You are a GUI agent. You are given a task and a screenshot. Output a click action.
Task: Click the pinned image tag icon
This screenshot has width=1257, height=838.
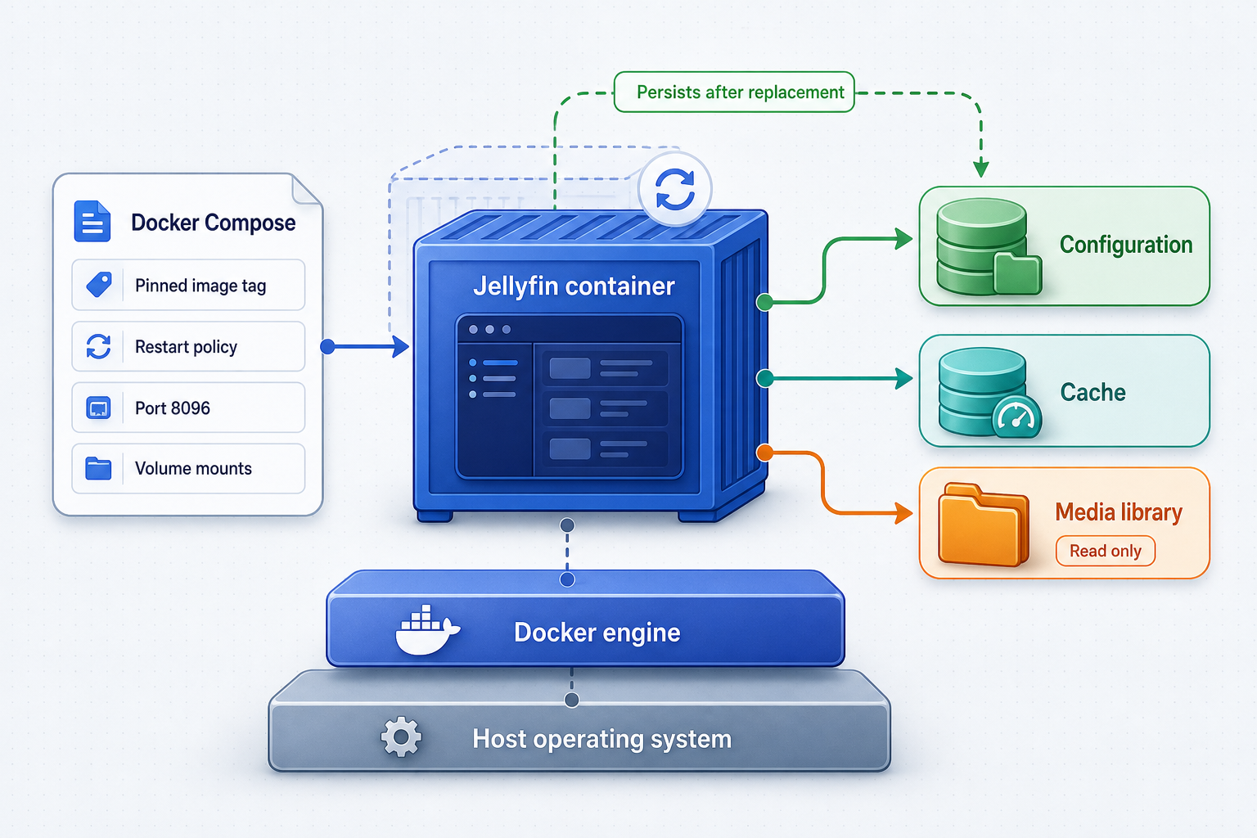pyautogui.click(x=99, y=285)
